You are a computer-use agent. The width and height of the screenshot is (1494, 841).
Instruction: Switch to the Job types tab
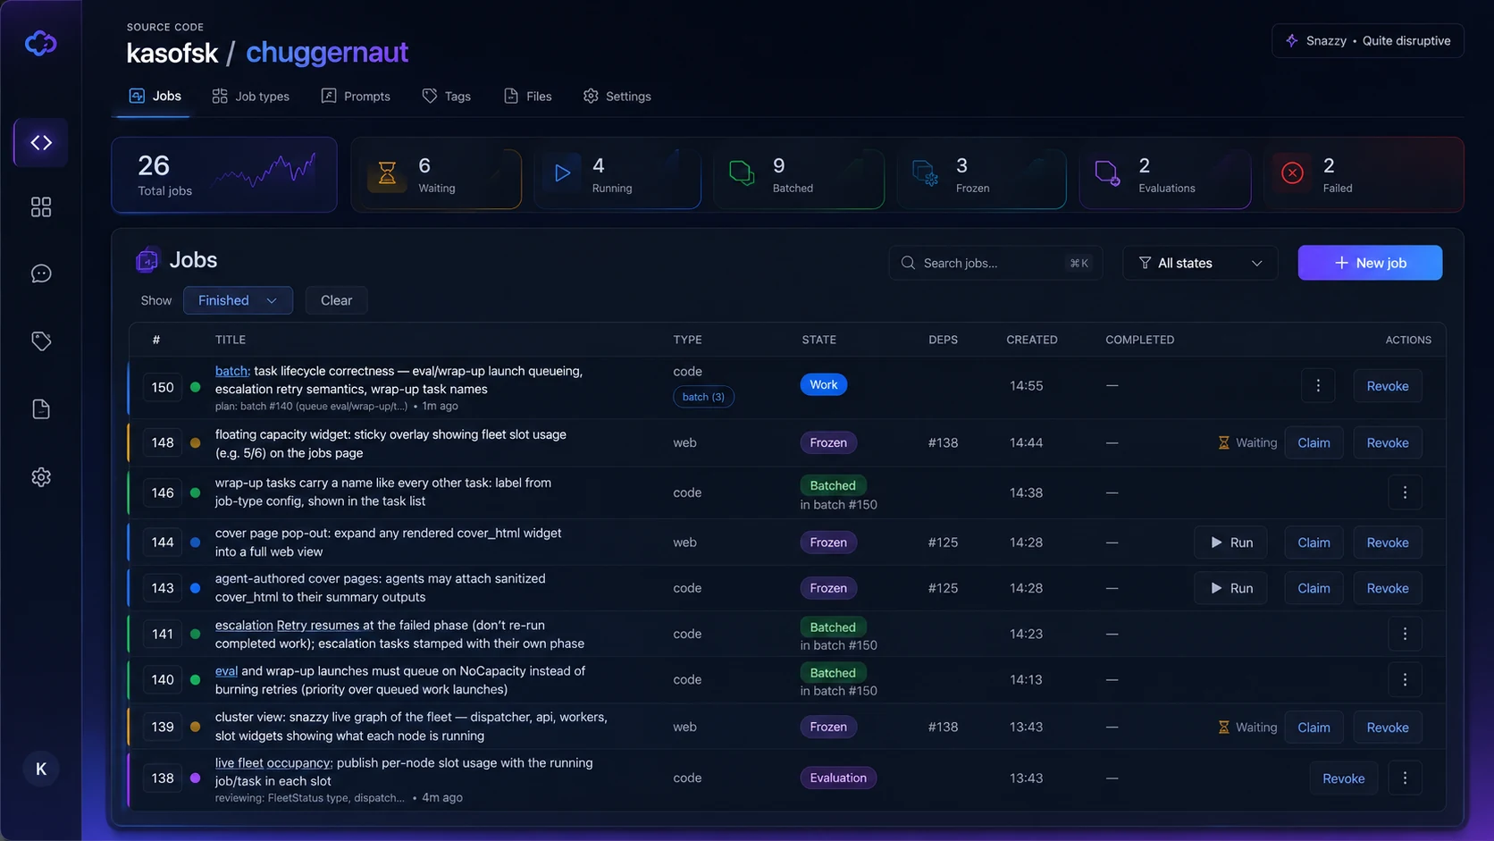(x=251, y=96)
